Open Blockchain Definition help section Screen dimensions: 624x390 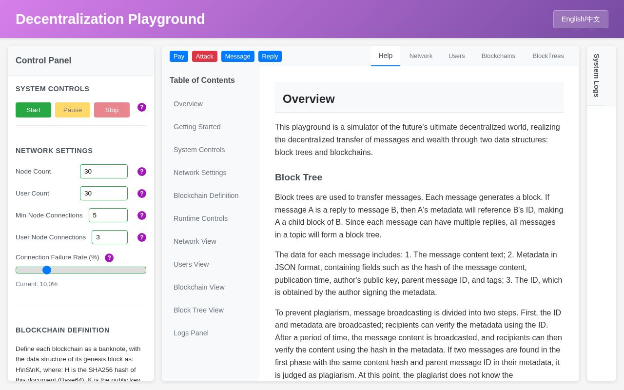pos(210,195)
